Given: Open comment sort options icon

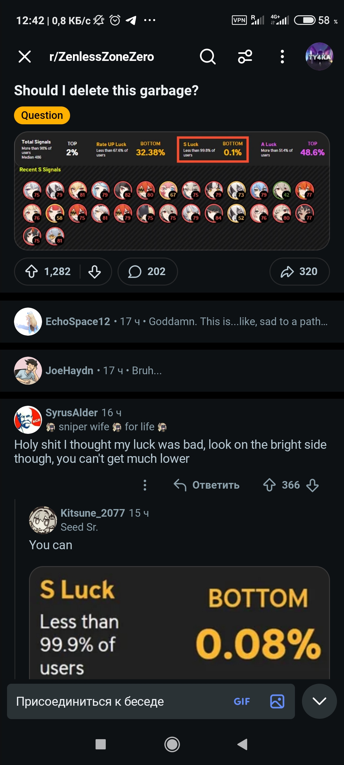Looking at the screenshot, I should click(245, 57).
